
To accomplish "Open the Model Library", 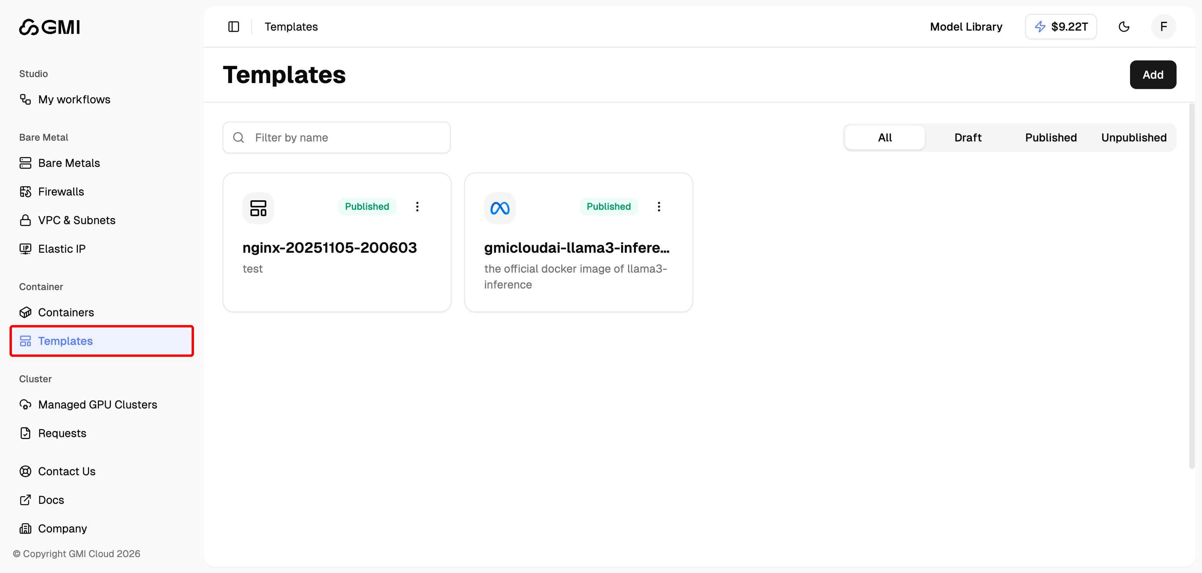I will point(966,27).
